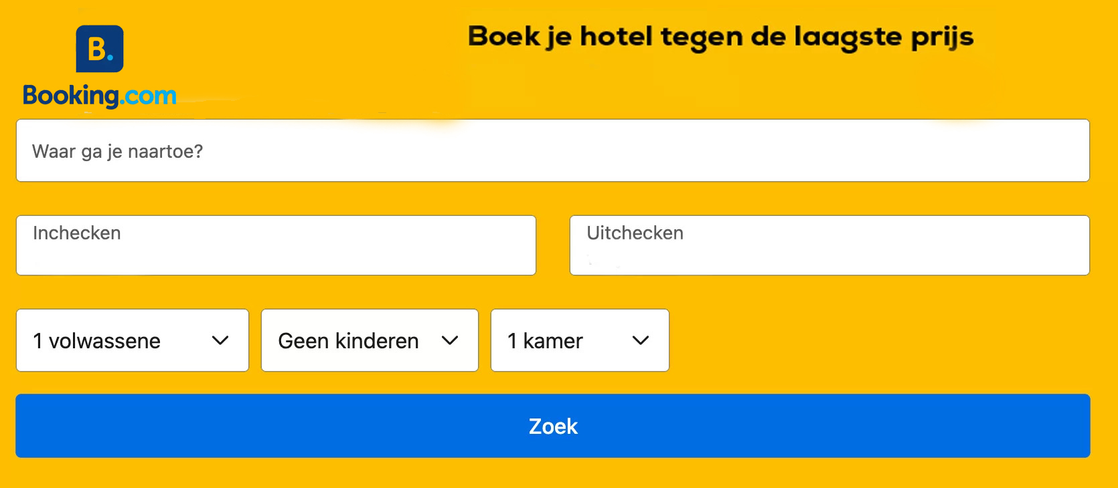The height and width of the screenshot is (488, 1118).
Task: Click the chevron arrow beside 'Geen kinderen'
Action: point(450,340)
